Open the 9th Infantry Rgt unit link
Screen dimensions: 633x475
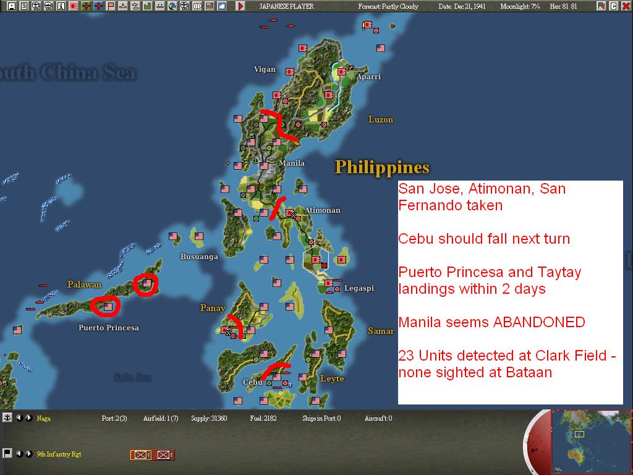59,454
